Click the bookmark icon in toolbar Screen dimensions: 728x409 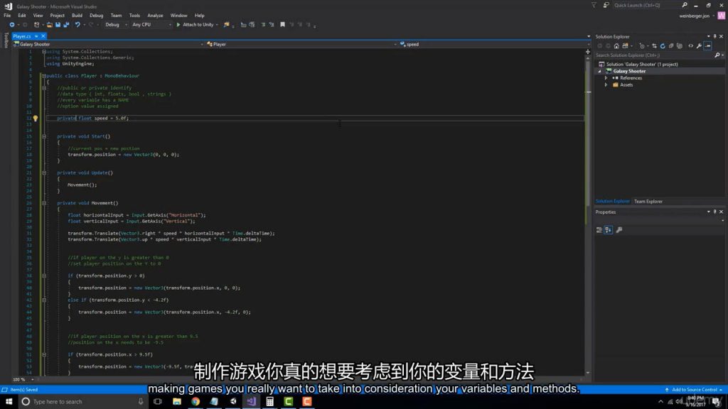[x=282, y=25]
